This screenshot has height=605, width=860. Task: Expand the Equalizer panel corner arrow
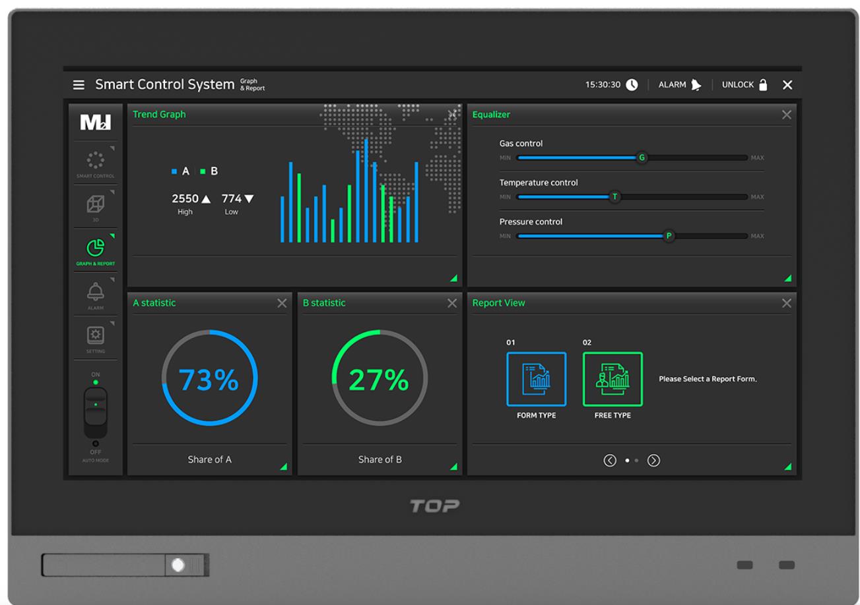(x=787, y=278)
